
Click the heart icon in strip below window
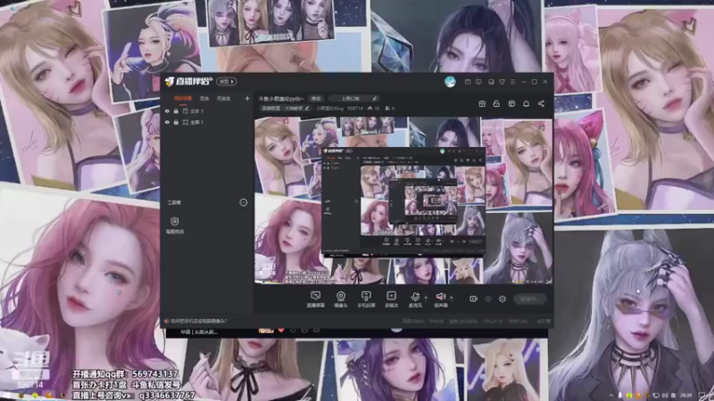pyautogui.click(x=281, y=331)
